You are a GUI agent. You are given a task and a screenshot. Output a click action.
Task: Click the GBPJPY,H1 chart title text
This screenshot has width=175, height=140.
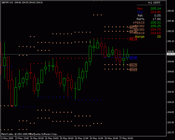pyautogui.click(x=7, y=3)
